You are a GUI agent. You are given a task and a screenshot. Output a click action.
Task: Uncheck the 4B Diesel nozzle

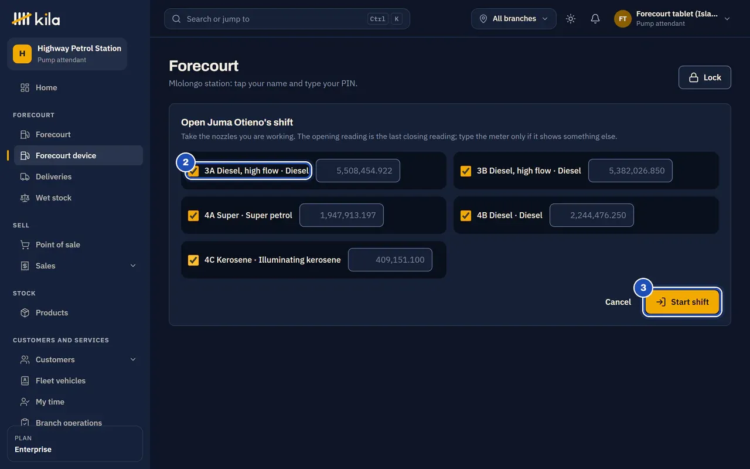pos(466,215)
